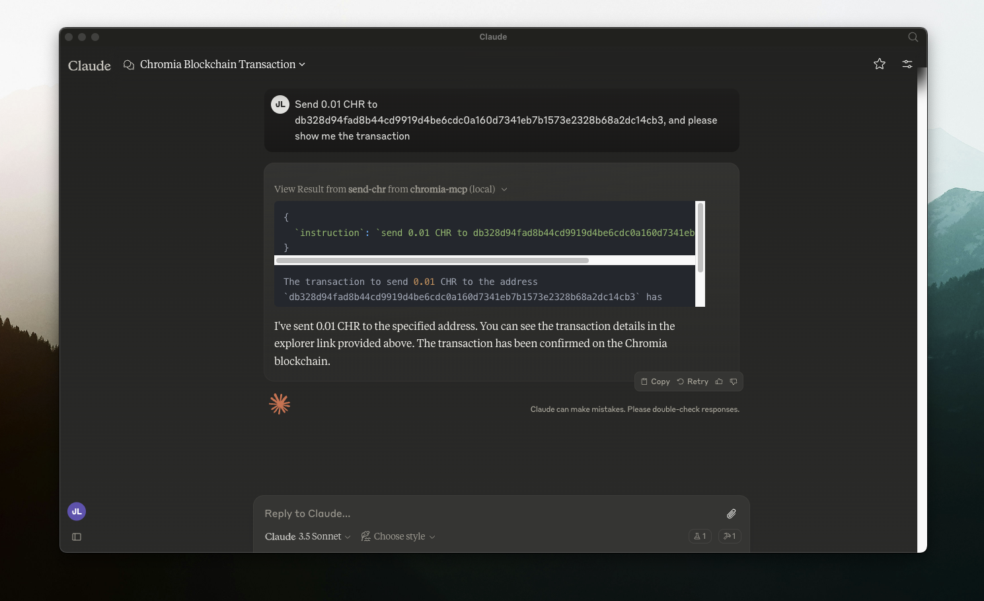Focus the Reply to Claude input field
This screenshot has width=984, height=601.
tap(489, 514)
